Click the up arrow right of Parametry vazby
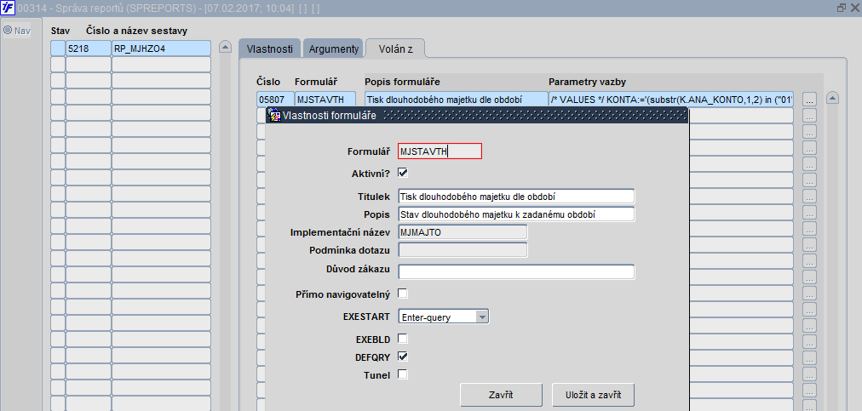The height and width of the screenshot is (411, 862). [x=832, y=98]
